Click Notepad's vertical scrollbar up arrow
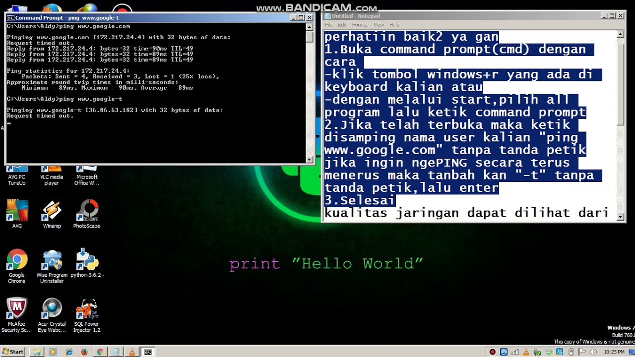635x357 pixels. [620, 34]
